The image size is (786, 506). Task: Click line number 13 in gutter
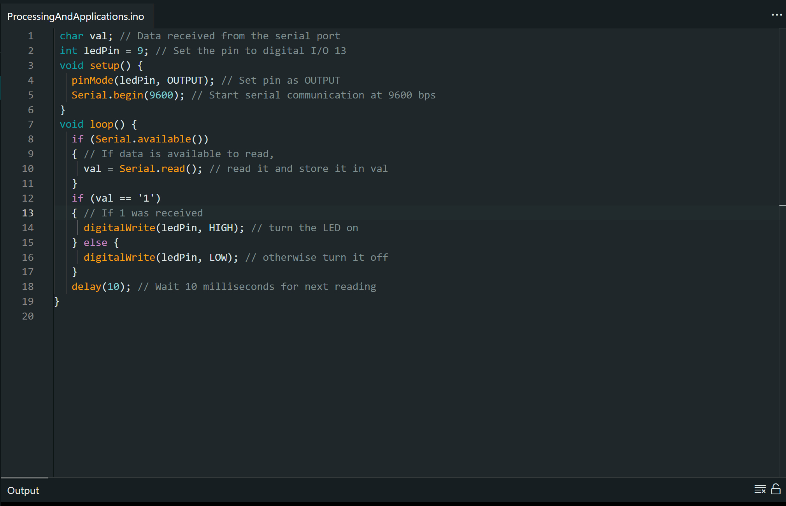28,213
